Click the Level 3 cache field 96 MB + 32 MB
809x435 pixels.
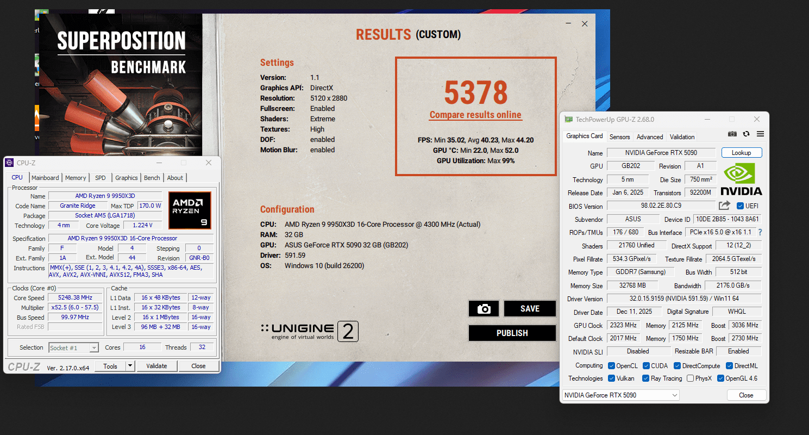(x=161, y=327)
